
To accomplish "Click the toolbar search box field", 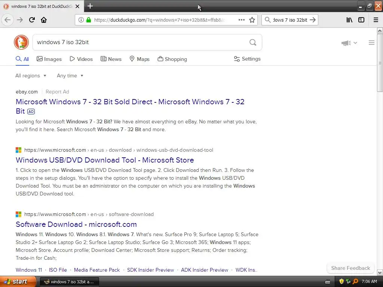I will coord(290,20).
